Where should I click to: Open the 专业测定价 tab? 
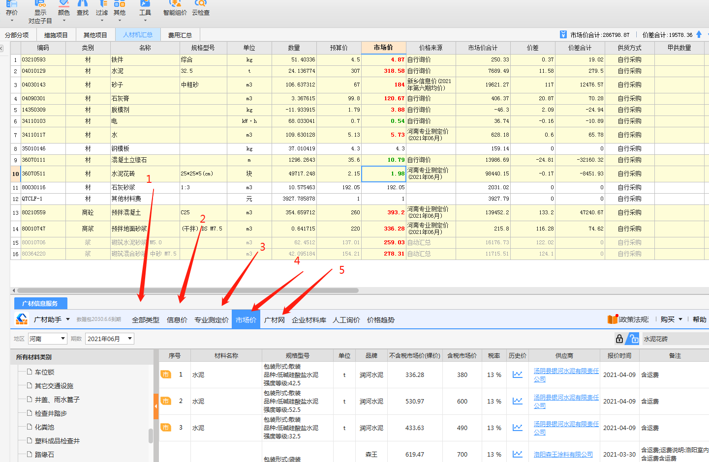coord(212,319)
